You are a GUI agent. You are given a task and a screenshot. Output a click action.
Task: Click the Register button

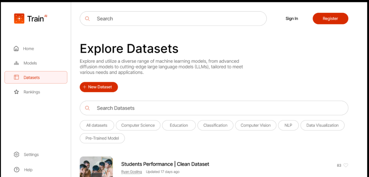[330, 18]
